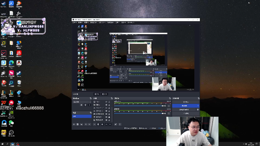The image size is (260, 146).
Task: Open the OBS Studio desktop shortcut
Action: [x=11, y=133]
